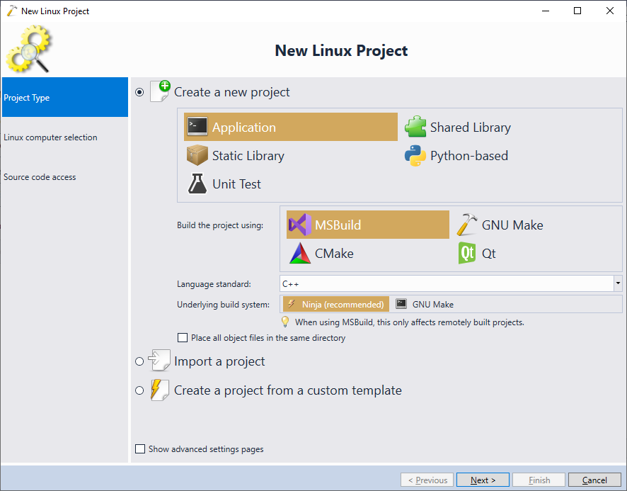Image resolution: width=627 pixels, height=491 pixels.
Task: Select the Shared Library puzzle icon
Action: pyautogui.click(x=415, y=127)
